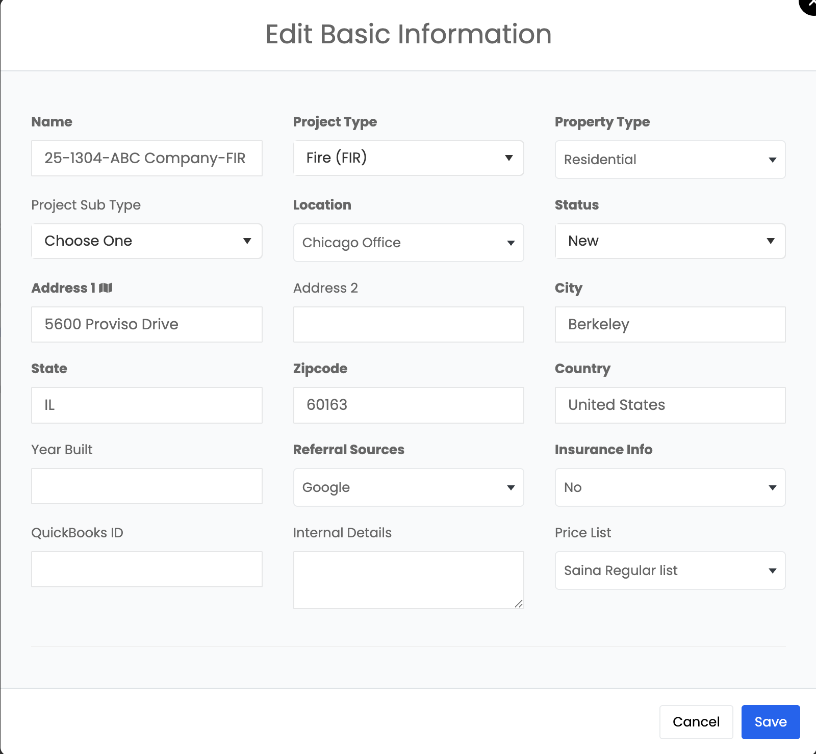Click the State input field
This screenshot has width=816, height=754.
pyautogui.click(x=146, y=405)
